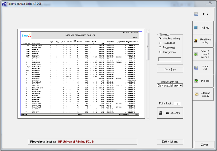Click the printer icon on Tisk sestavy

tap(161, 113)
